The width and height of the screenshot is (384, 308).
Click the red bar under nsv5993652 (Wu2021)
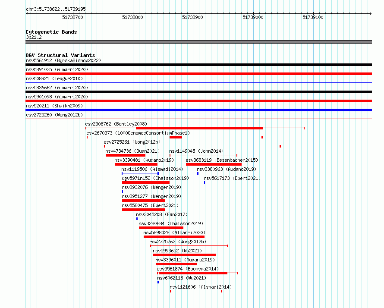tap(184, 255)
